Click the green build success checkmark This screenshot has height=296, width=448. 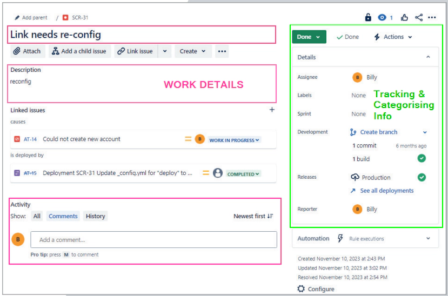tap(422, 158)
